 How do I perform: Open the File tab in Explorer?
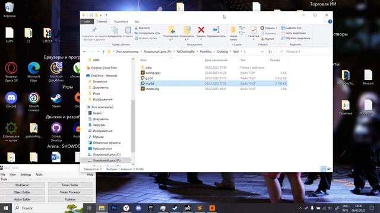[87, 21]
